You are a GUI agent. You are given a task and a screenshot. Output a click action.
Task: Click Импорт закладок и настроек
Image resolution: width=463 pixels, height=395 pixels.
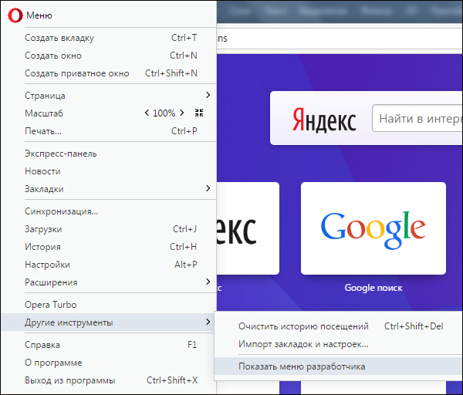[x=303, y=343]
